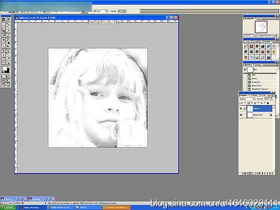
Task: Select the Lasso tool in toolbox
Action: point(4,27)
